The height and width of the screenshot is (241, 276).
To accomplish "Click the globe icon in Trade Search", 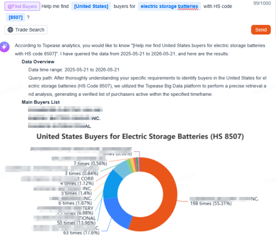I will 10,30.
